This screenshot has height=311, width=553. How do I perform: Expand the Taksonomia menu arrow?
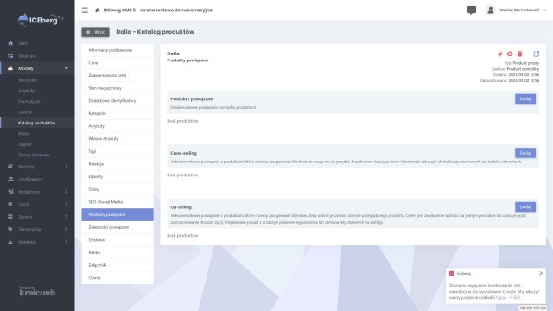66,229
